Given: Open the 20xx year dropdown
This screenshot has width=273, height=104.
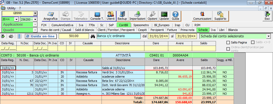Looking at the screenshot, I should (17, 19).
